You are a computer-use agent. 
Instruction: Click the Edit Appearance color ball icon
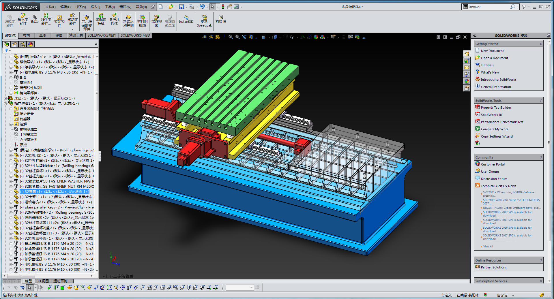tap(316, 37)
